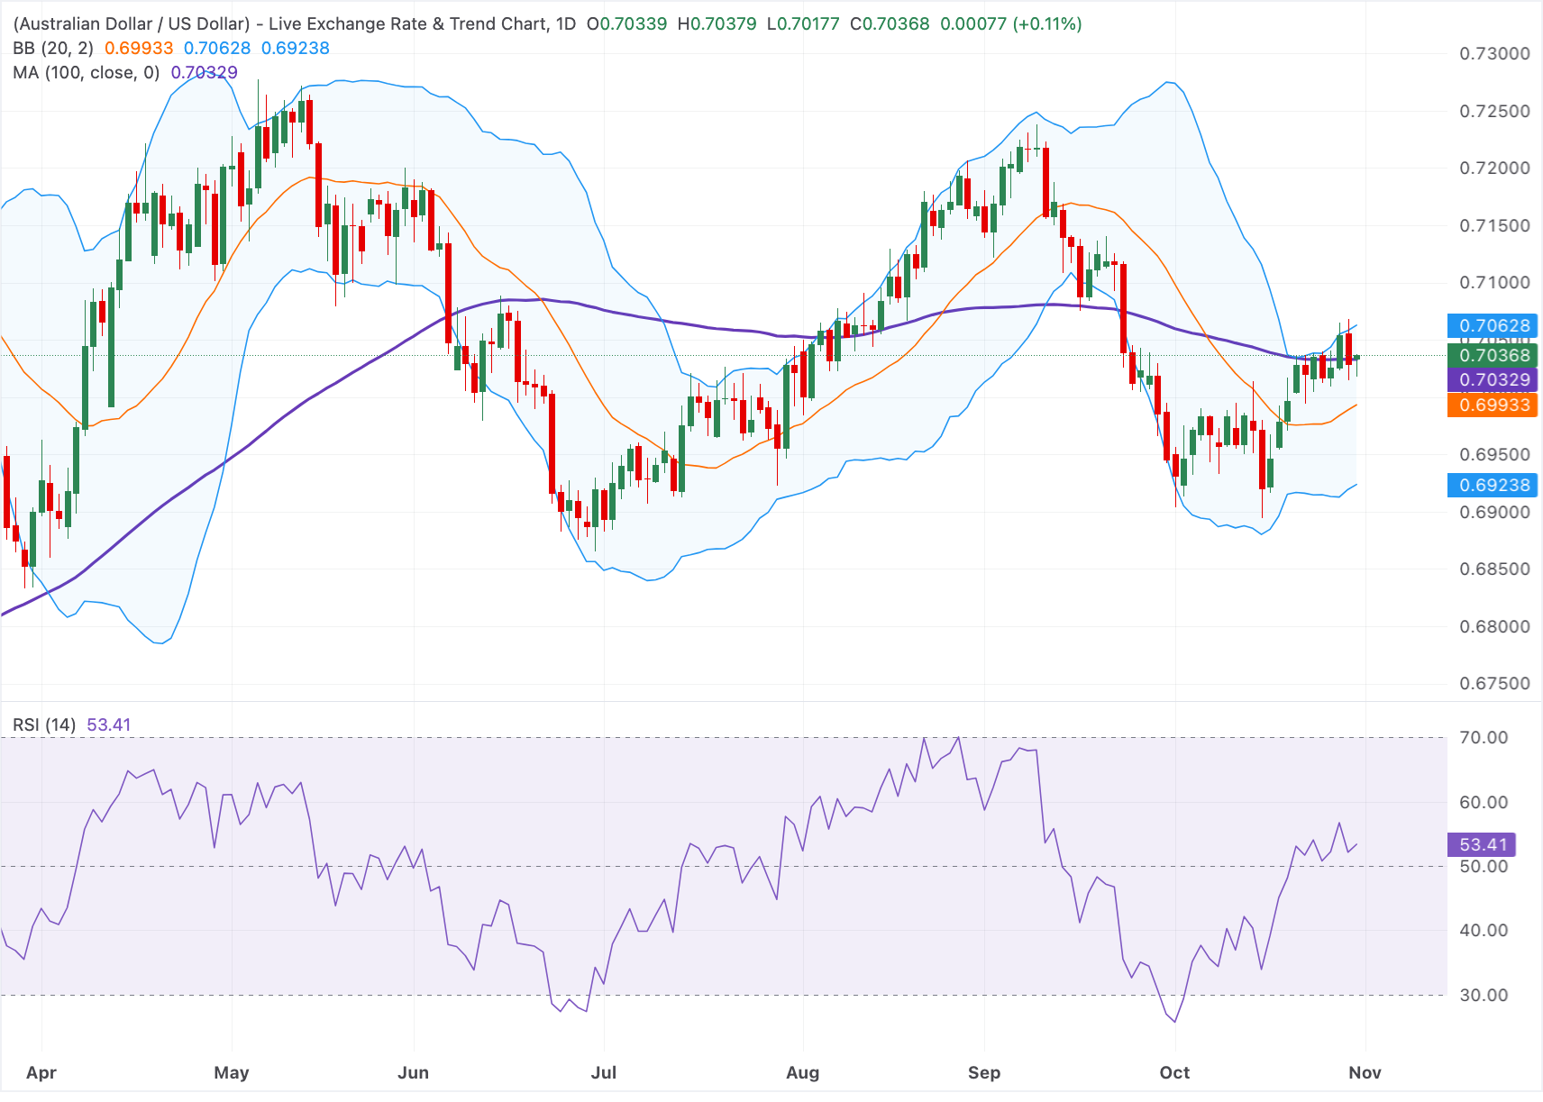1543x1102 pixels.
Task: Select the orange 0.69933 basis price tag
Action: 1493,405
